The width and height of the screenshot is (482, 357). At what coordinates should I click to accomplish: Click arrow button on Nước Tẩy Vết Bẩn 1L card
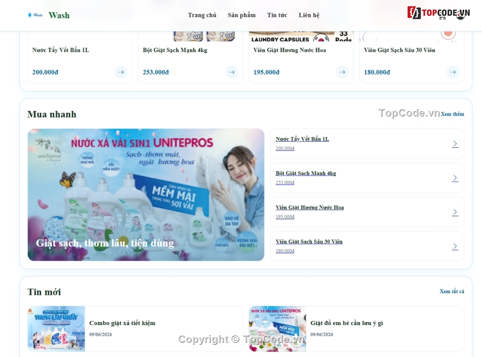[x=121, y=72]
